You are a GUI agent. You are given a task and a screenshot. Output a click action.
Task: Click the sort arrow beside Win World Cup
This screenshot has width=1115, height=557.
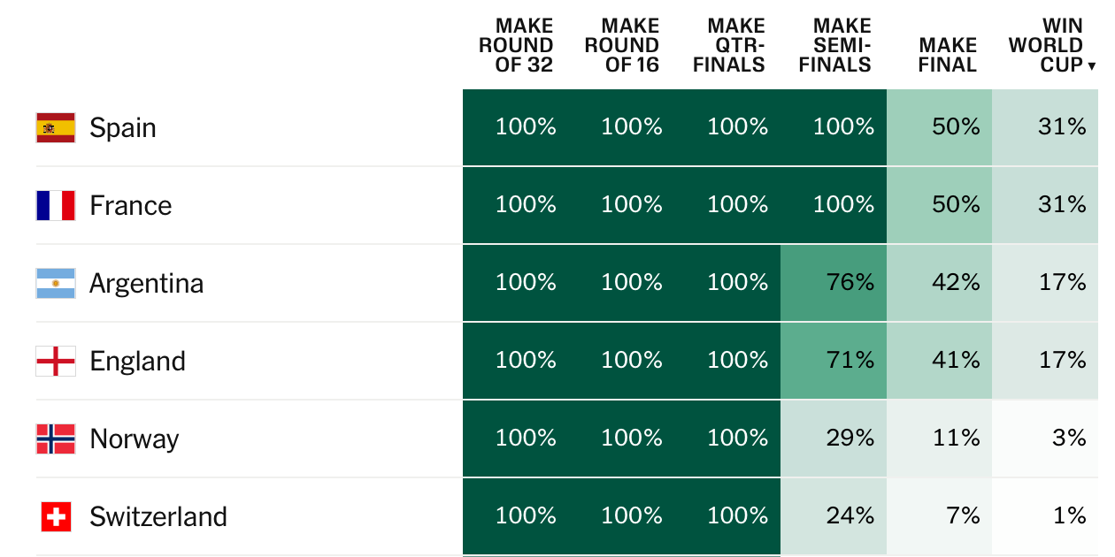(x=1092, y=66)
